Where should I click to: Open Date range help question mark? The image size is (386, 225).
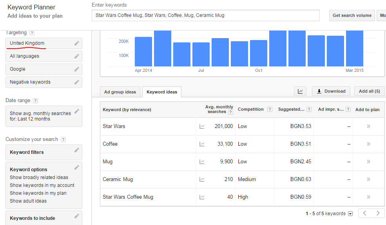pyautogui.click(x=35, y=101)
